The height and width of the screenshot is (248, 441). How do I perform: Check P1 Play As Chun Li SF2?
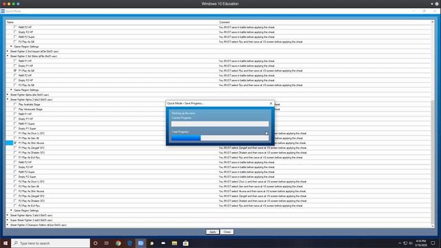tap(15, 133)
